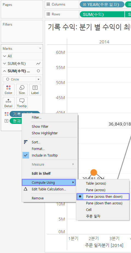Open the Marks card dropdown arrow

pyautogui.click(x=40, y=48)
